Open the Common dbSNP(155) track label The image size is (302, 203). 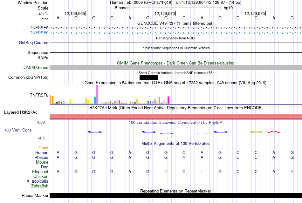[28, 77]
